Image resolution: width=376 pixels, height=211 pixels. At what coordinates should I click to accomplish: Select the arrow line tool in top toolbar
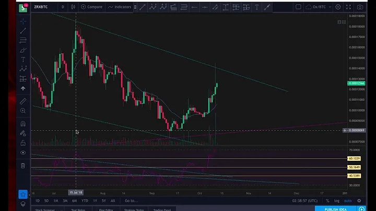tap(267, 7)
